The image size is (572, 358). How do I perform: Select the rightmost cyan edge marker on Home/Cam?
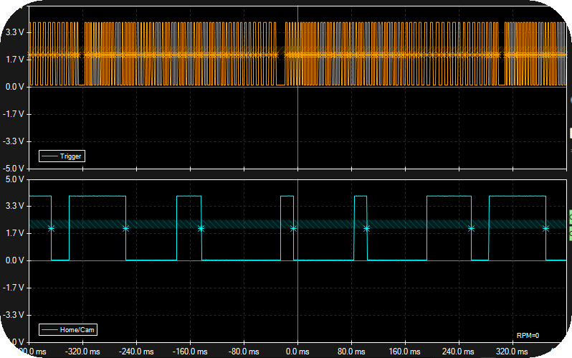[x=545, y=228]
